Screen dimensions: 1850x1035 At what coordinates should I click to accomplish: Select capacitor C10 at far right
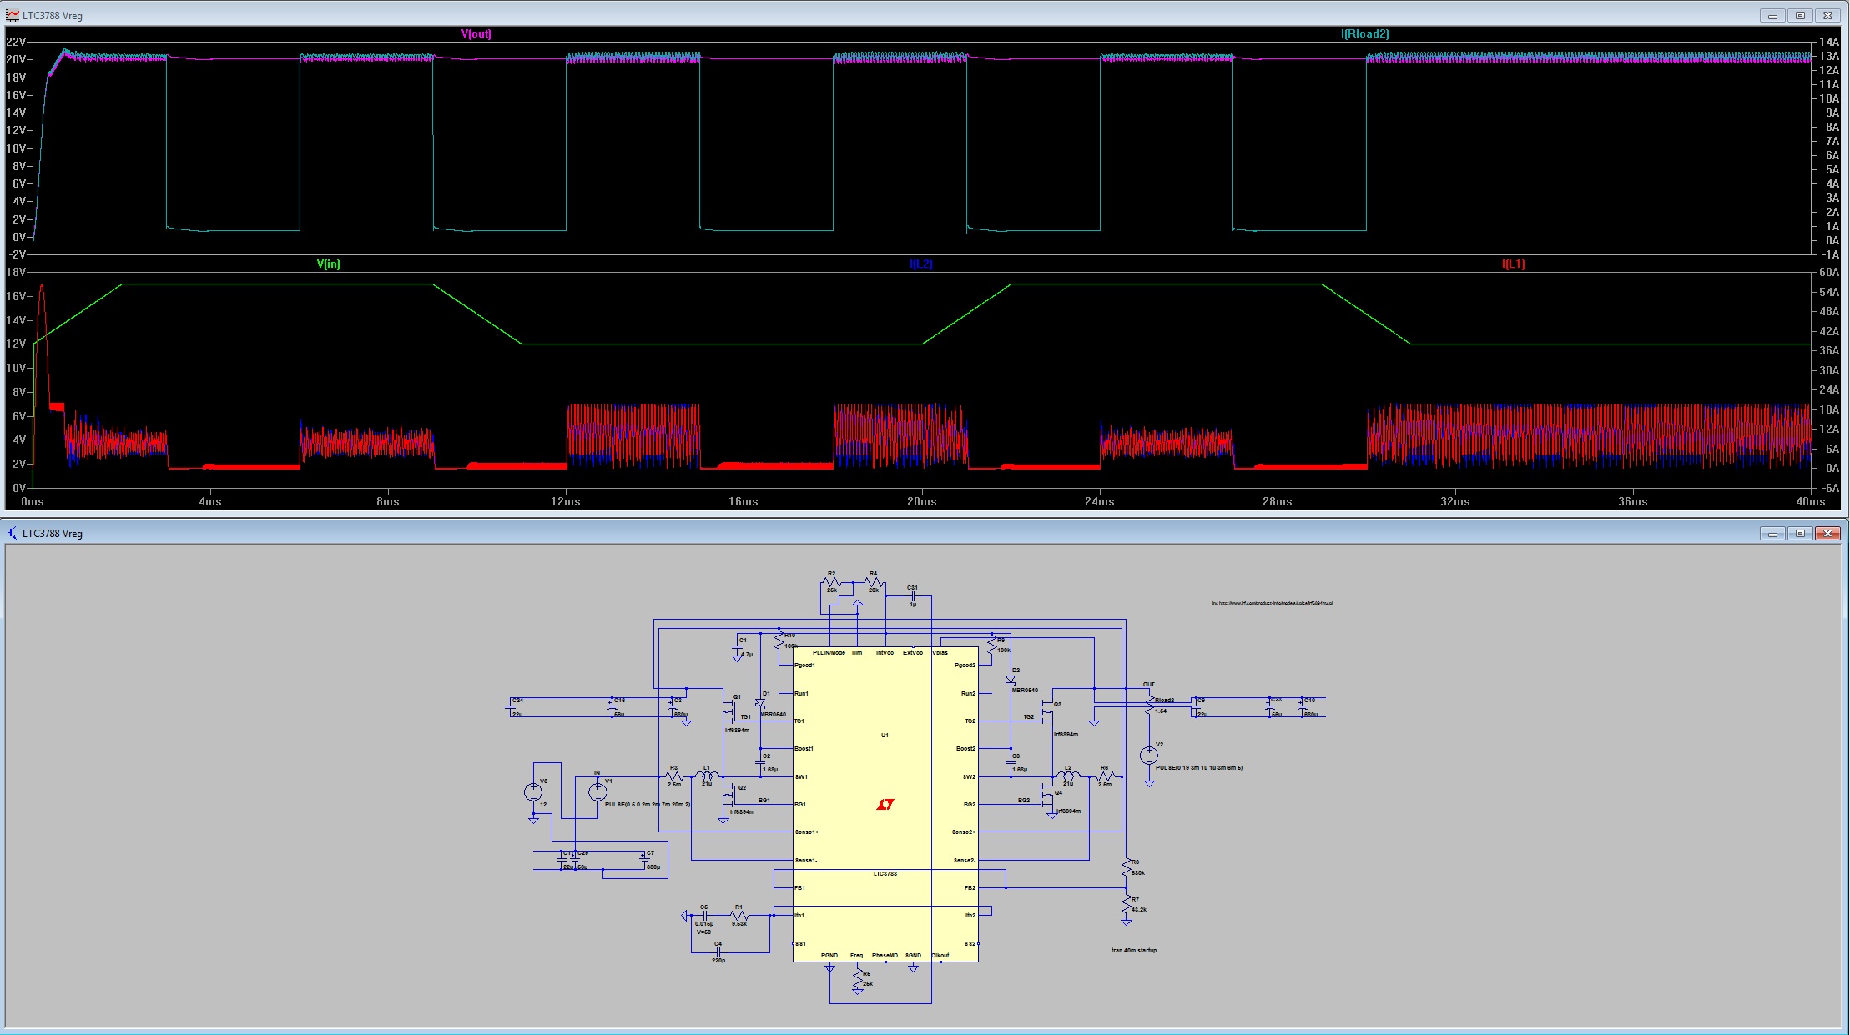[x=1302, y=706]
